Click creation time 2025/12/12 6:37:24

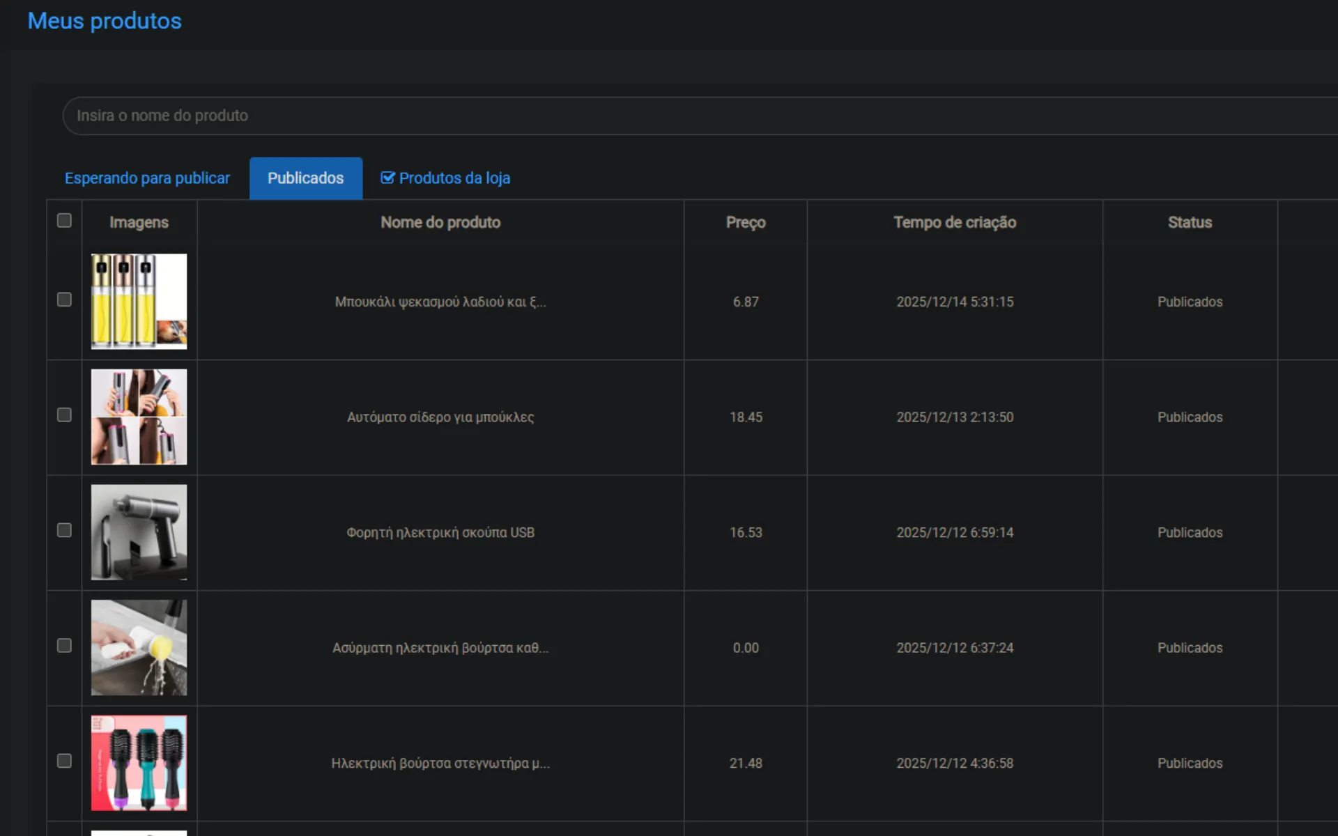click(955, 648)
